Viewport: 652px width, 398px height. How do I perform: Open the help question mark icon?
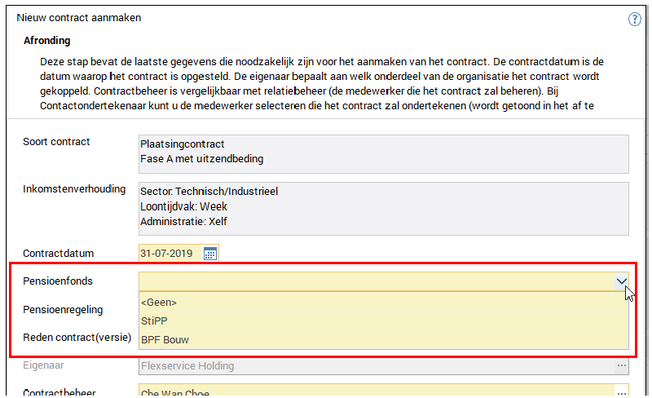tap(635, 20)
